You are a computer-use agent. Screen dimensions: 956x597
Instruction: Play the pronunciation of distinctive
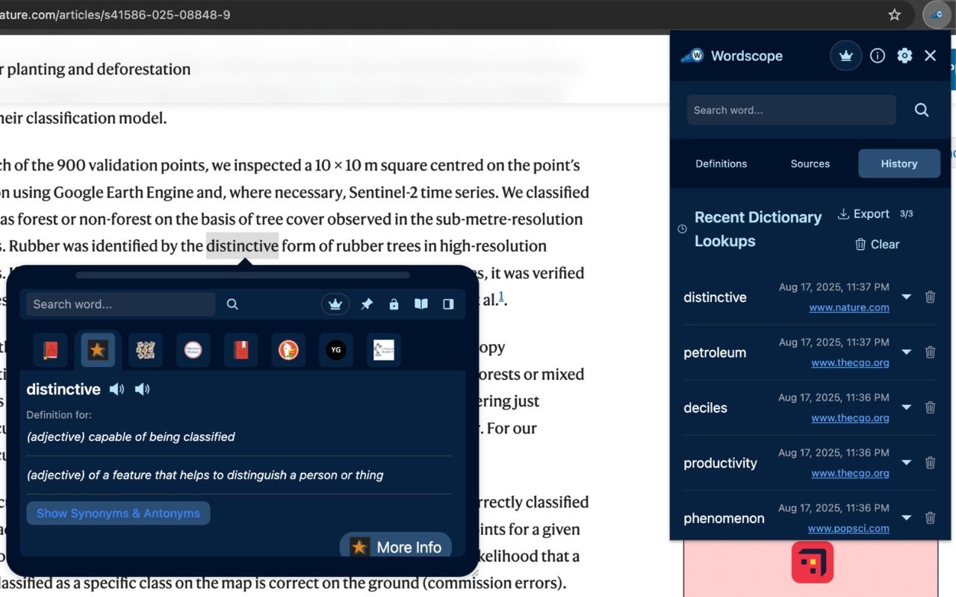click(117, 389)
